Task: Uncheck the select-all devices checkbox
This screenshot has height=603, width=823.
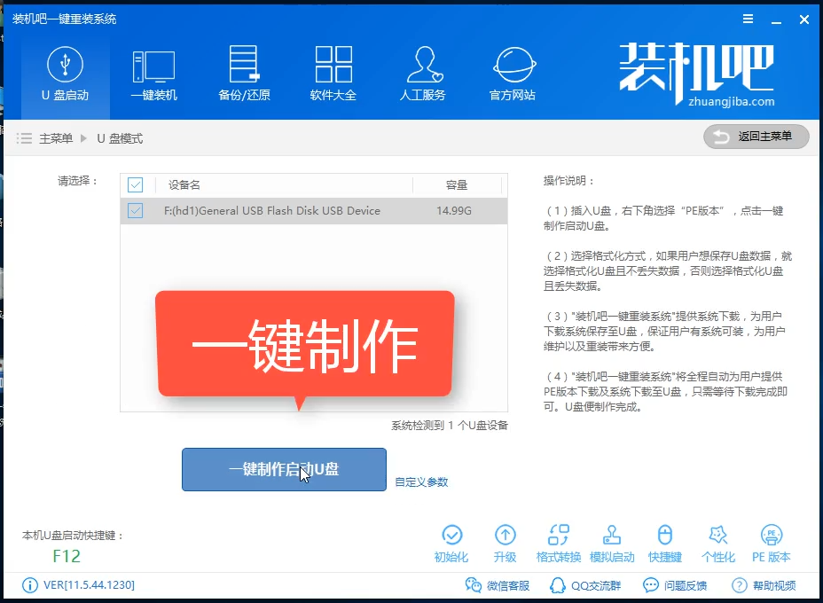Action: [x=135, y=184]
